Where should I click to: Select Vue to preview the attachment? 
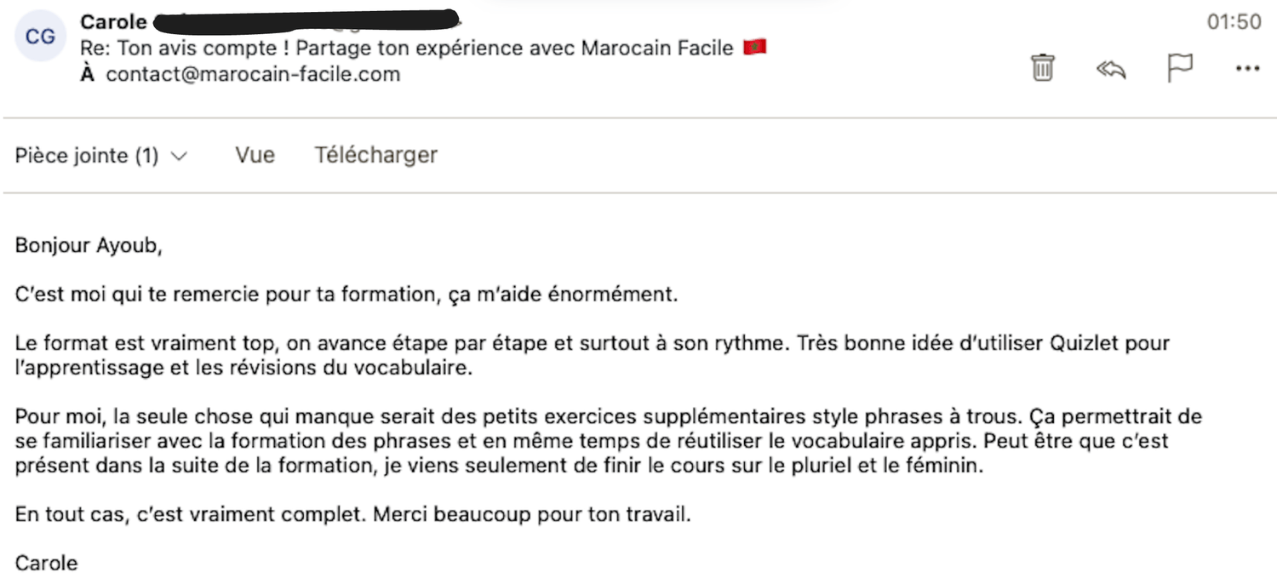point(255,155)
